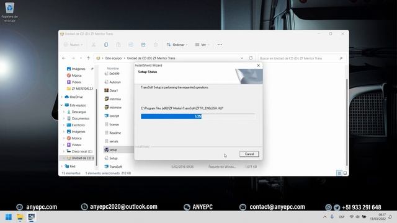Switch to details view layout icon
Image resolution: width=397 pixels, height=223 pixels.
339,173
